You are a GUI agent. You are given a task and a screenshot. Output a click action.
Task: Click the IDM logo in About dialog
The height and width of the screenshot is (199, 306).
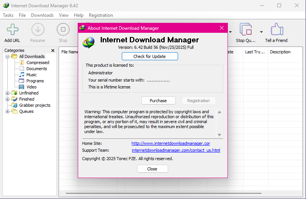88,42
